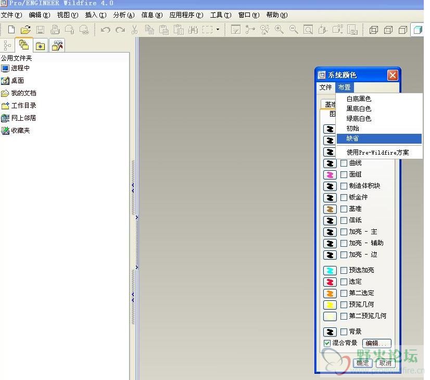Viewport: 430px width, 380px height.
Task: Click the Cut scissors icon
Action: pyautogui.click(x=134, y=30)
